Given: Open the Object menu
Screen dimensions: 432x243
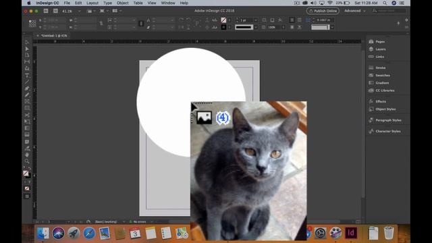Looking at the screenshot, I should coord(122,3).
